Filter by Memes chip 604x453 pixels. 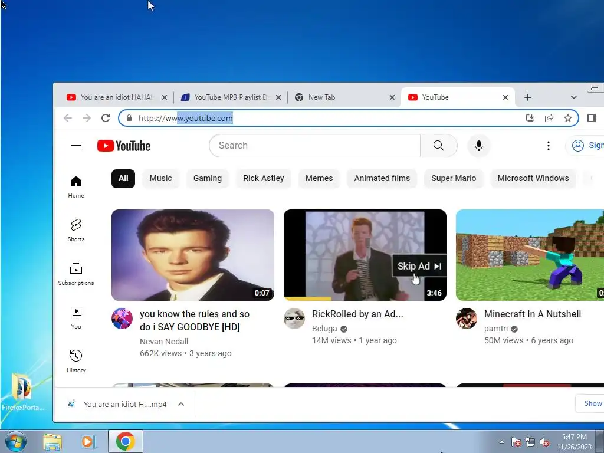[319, 178]
